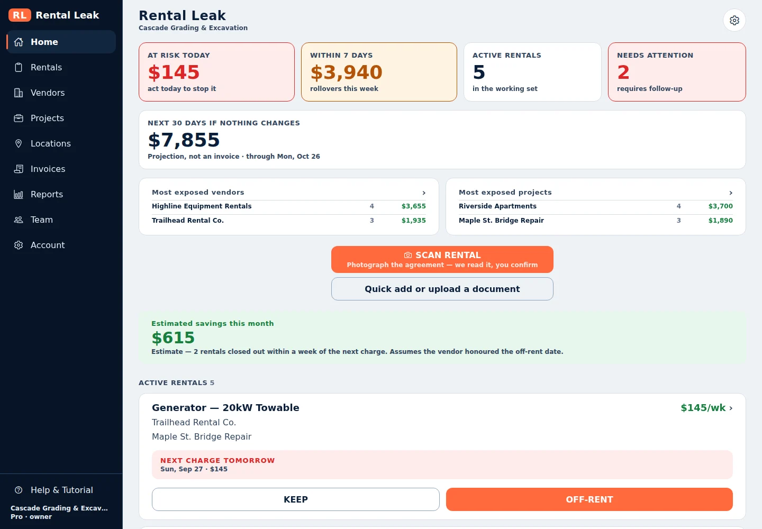This screenshot has width=762, height=529.
Task: Navigate to Invoices page
Action: click(61, 169)
